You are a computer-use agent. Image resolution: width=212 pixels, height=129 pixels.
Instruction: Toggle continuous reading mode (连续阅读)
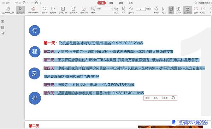coord(188,10)
